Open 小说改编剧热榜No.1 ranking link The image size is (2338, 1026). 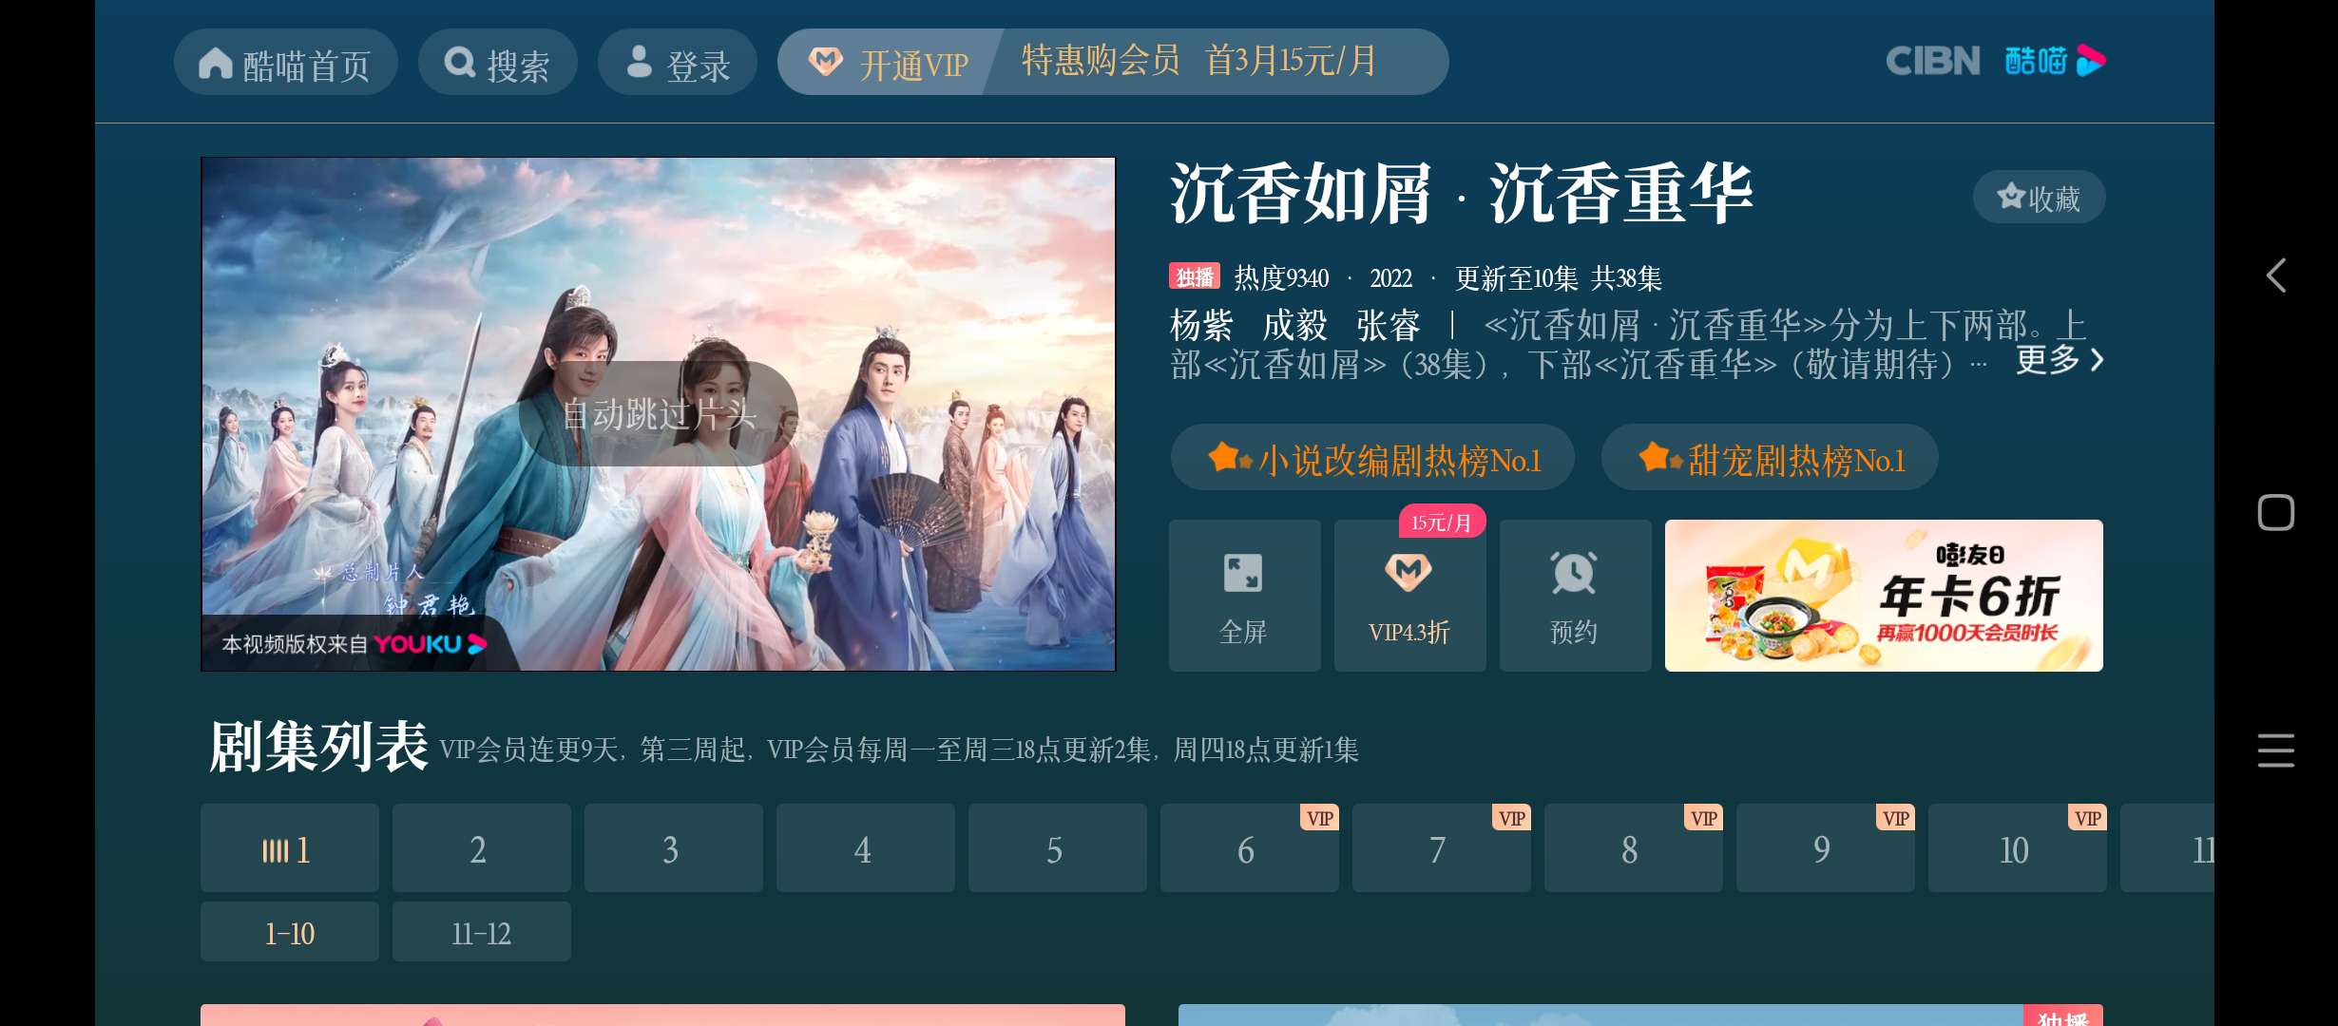[x=1372, y=458]
